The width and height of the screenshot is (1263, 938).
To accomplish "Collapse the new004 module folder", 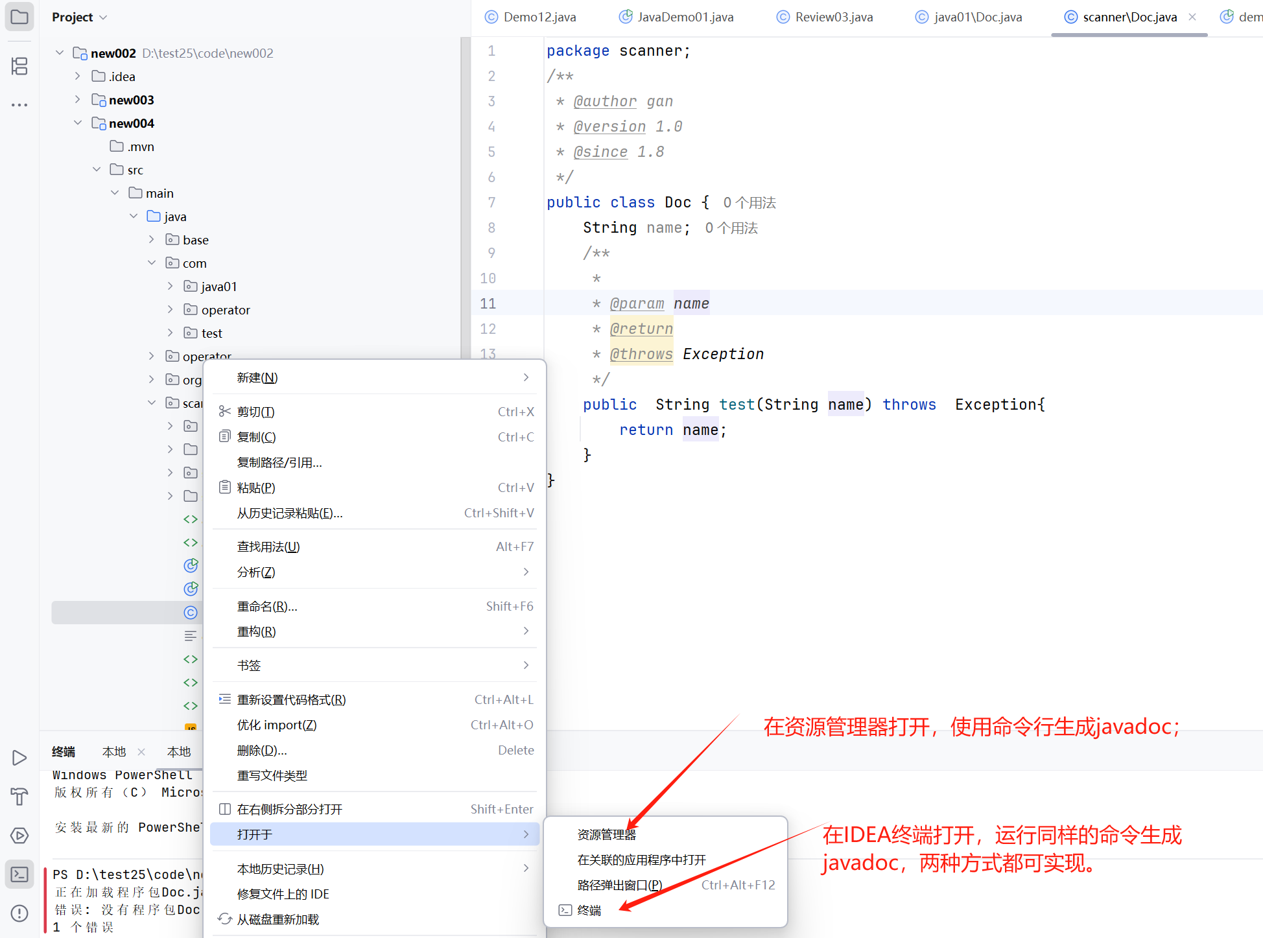I will [78, 123].
